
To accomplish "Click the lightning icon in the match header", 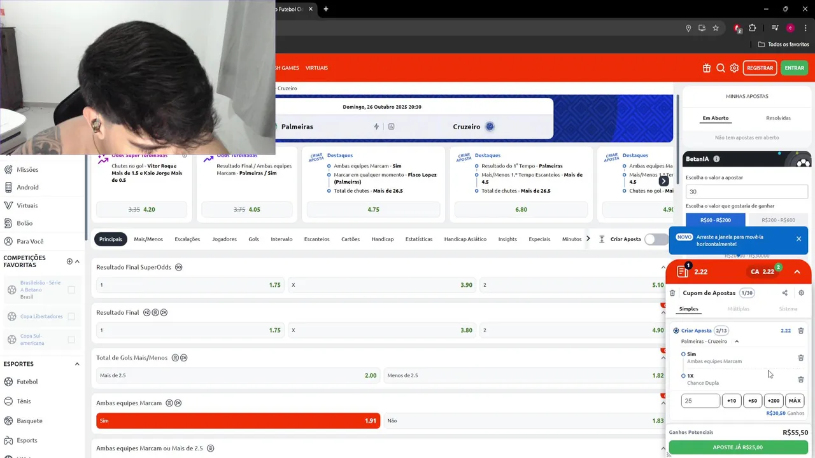I will [x=376, y=127].
